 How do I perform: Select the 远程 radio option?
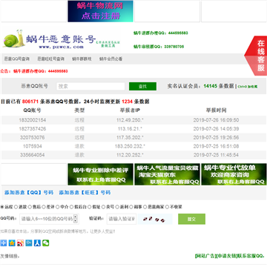(2, 207)
